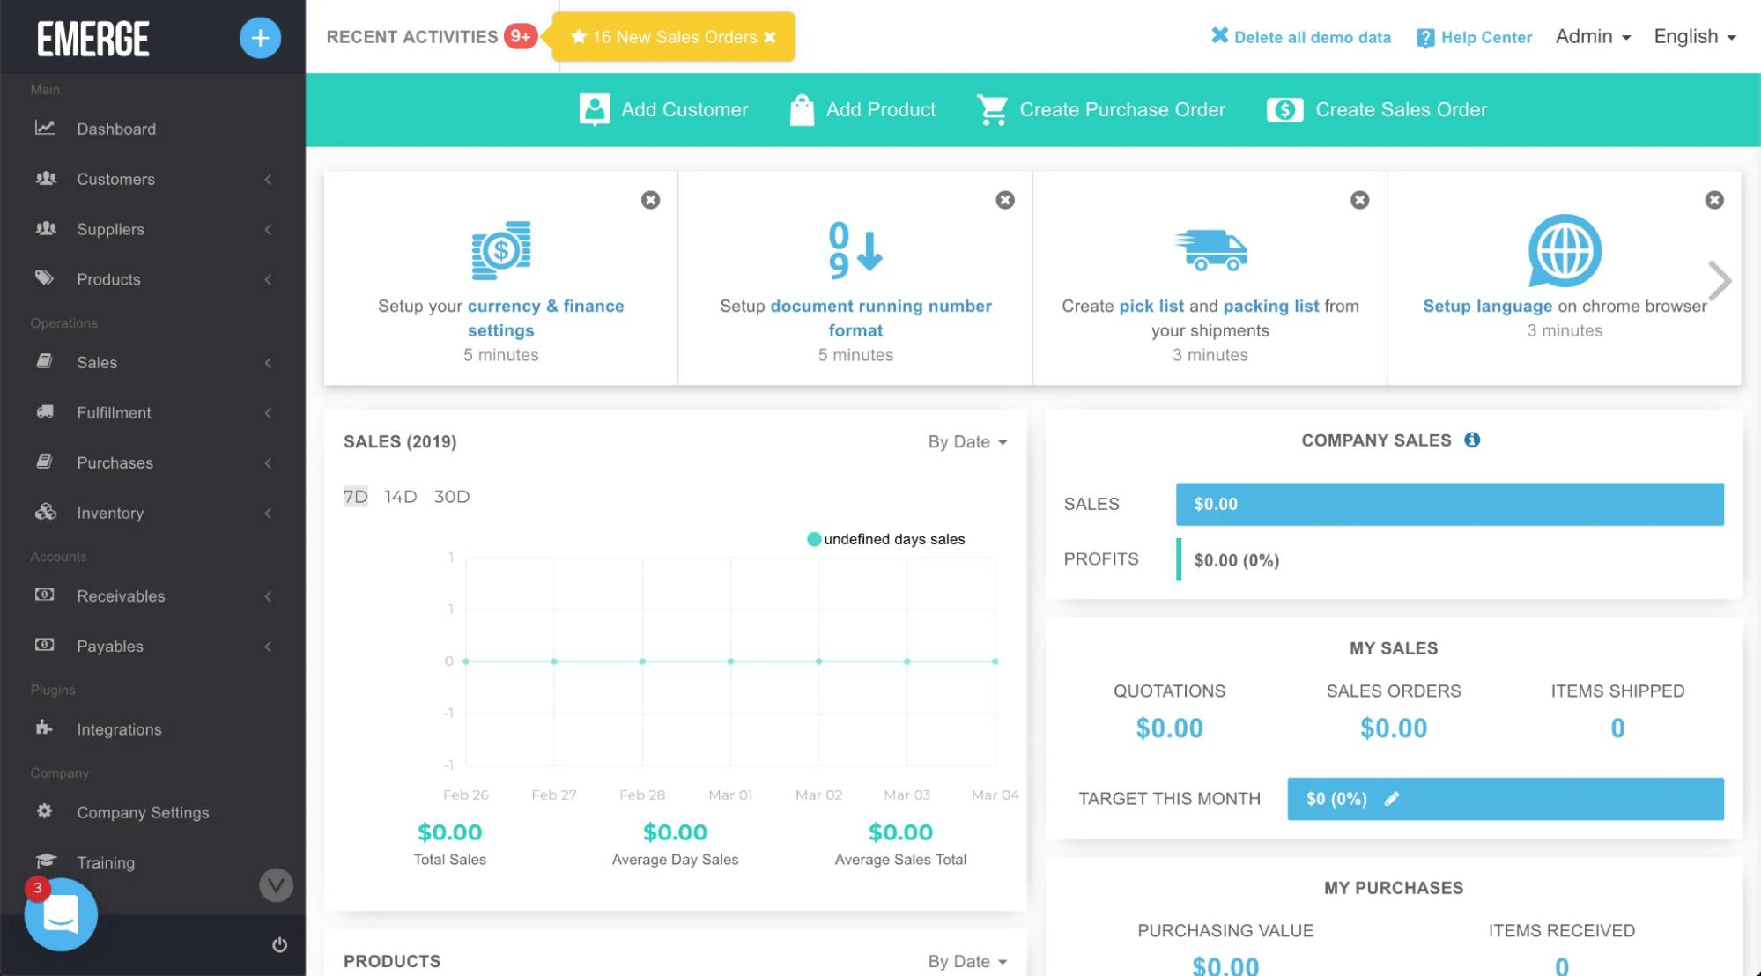Open the Integrations plug icon
Screen dimensions: 1761x976
coord(44,729)
